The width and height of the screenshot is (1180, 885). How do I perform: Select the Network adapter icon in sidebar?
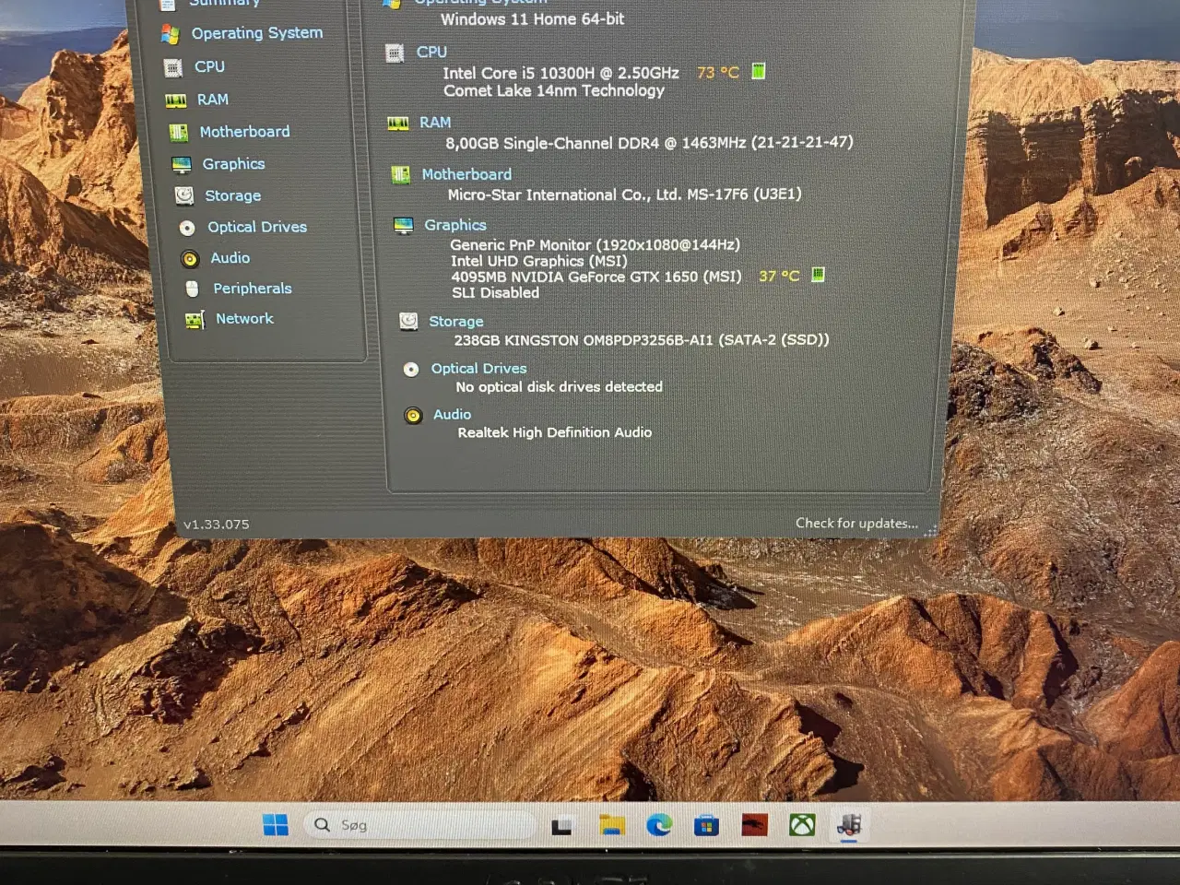[x=195, y=318]
